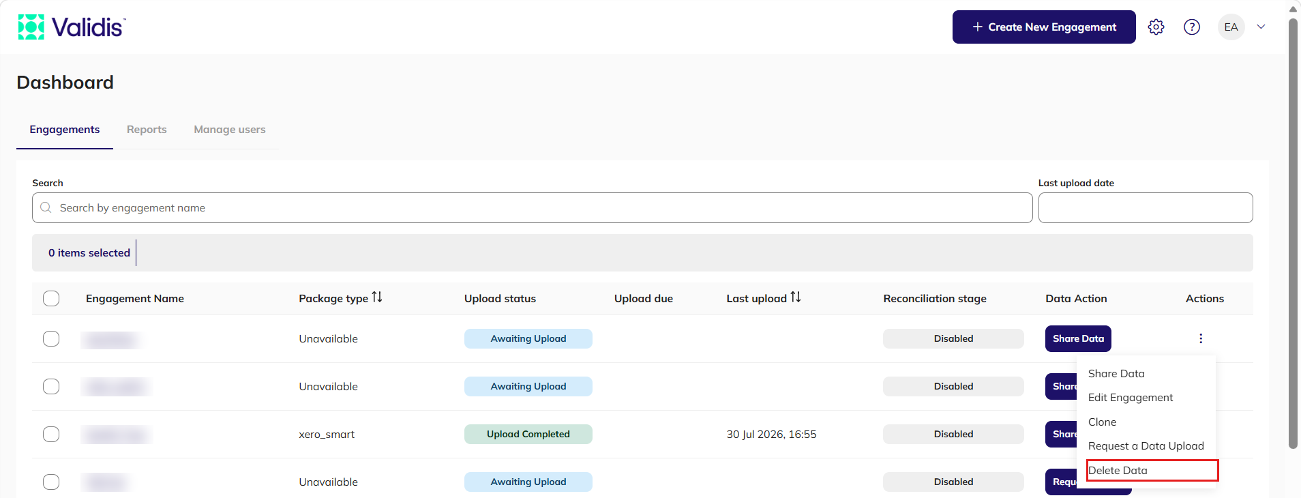
Task: Select the Engagements tab
Action: [65, 130]
